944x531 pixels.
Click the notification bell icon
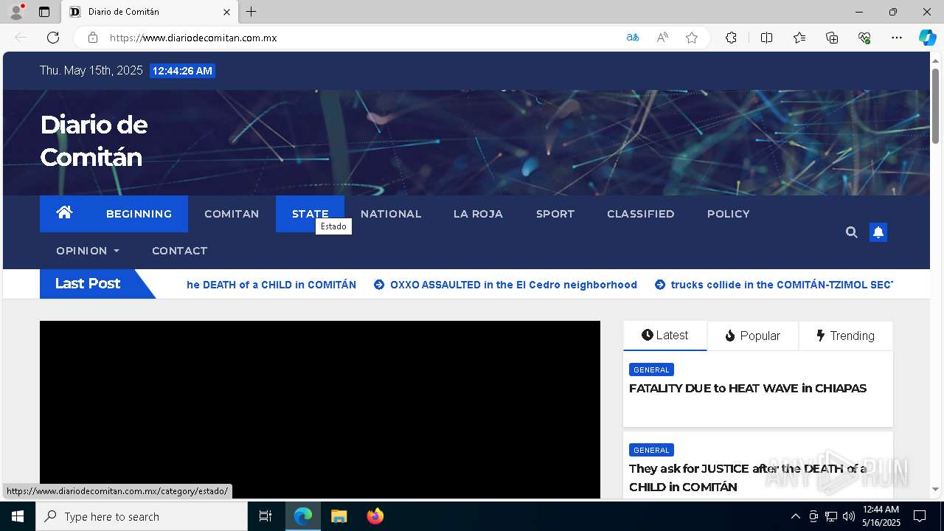coord(878,232)
